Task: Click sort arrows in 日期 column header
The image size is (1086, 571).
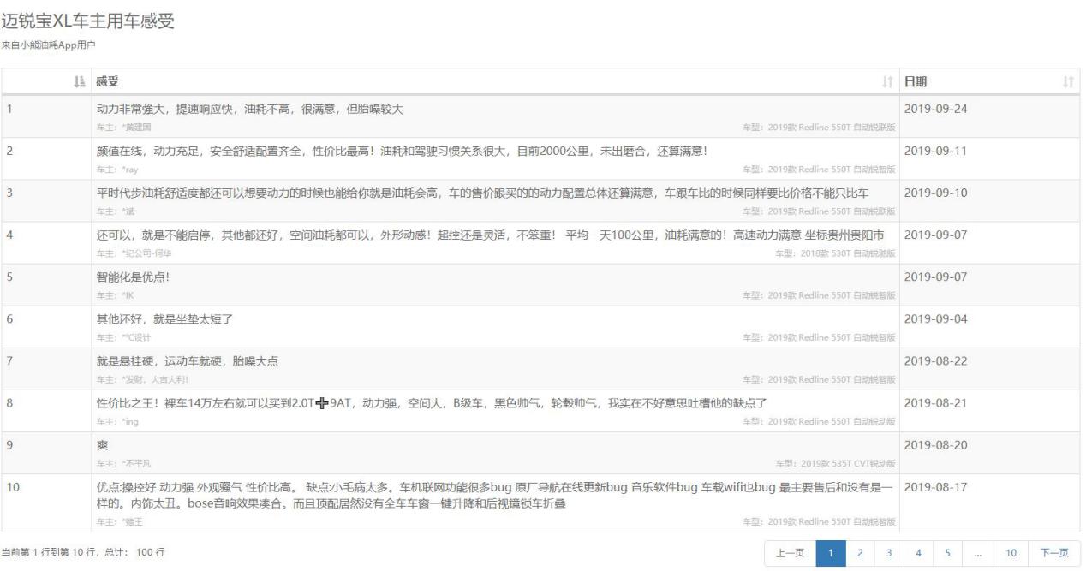Action: click(1067, 81)
